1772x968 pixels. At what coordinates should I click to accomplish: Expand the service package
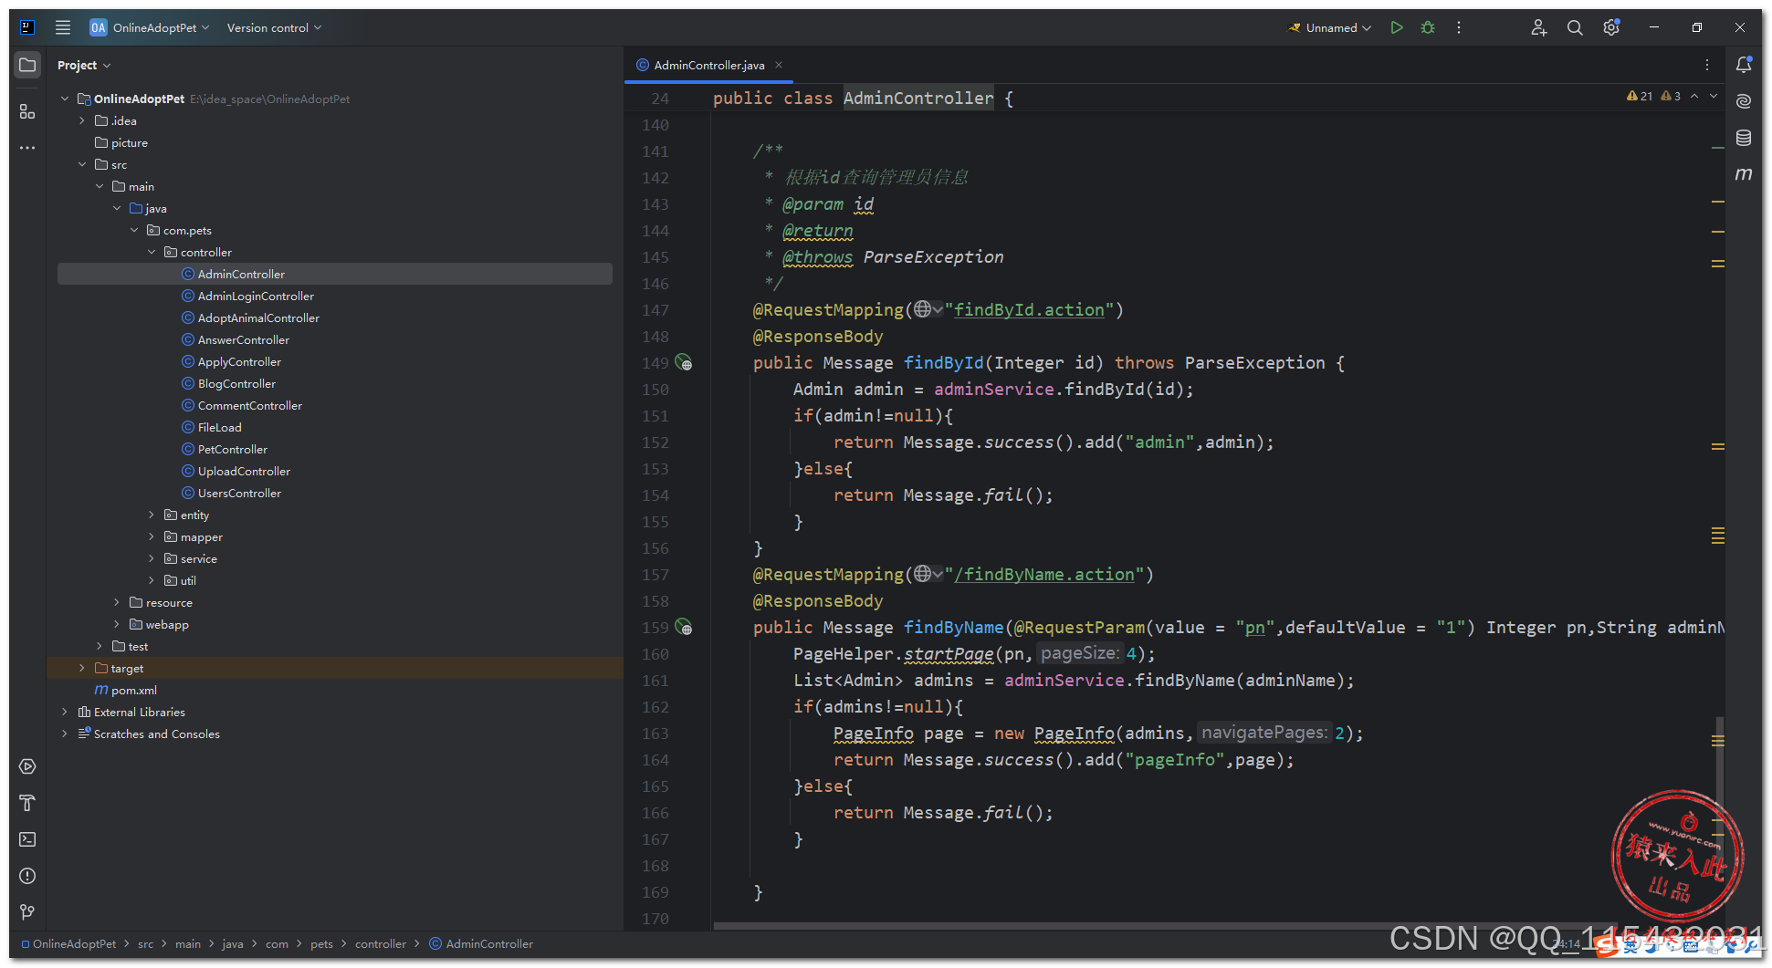pos(152,558)
